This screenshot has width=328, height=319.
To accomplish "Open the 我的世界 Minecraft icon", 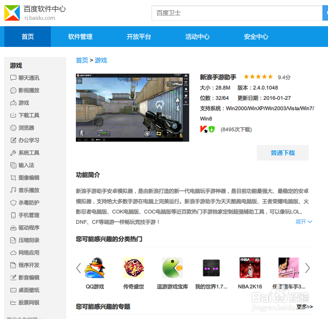I will pyautogui.click(x=211, y=268).
